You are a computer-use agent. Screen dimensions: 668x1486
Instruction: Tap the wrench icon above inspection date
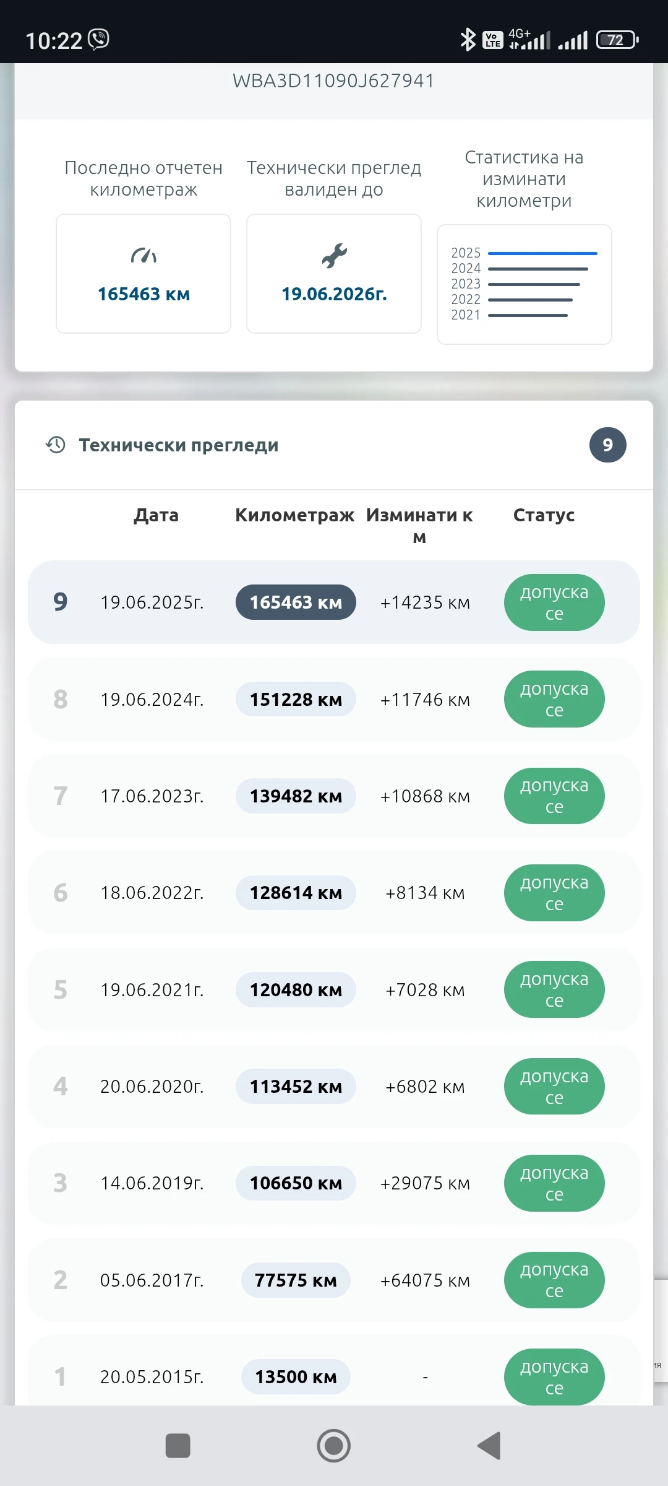coord(334,255)
